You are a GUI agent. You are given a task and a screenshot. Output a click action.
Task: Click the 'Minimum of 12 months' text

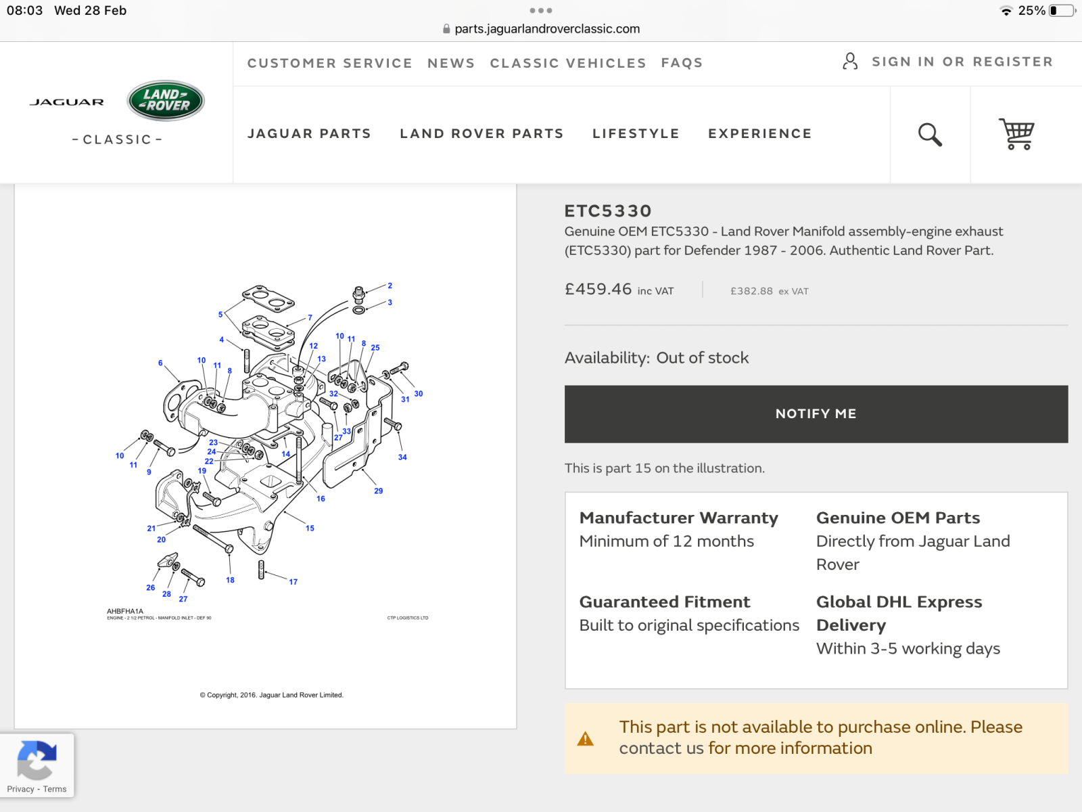coord(667,541)
